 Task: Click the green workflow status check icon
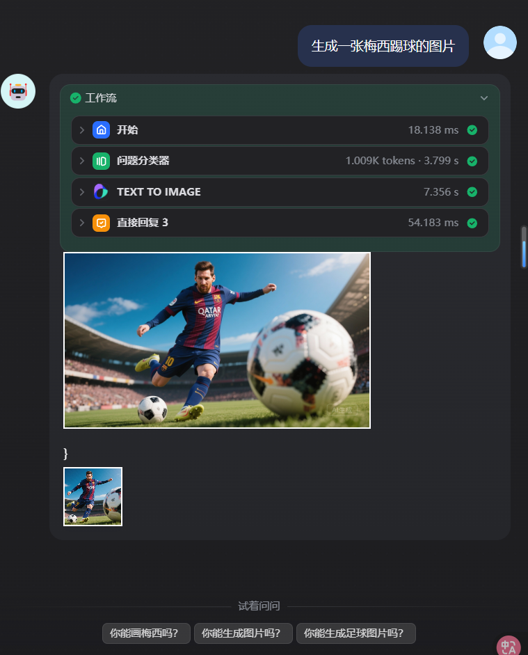pyautogui.click(x=76, y=98)
